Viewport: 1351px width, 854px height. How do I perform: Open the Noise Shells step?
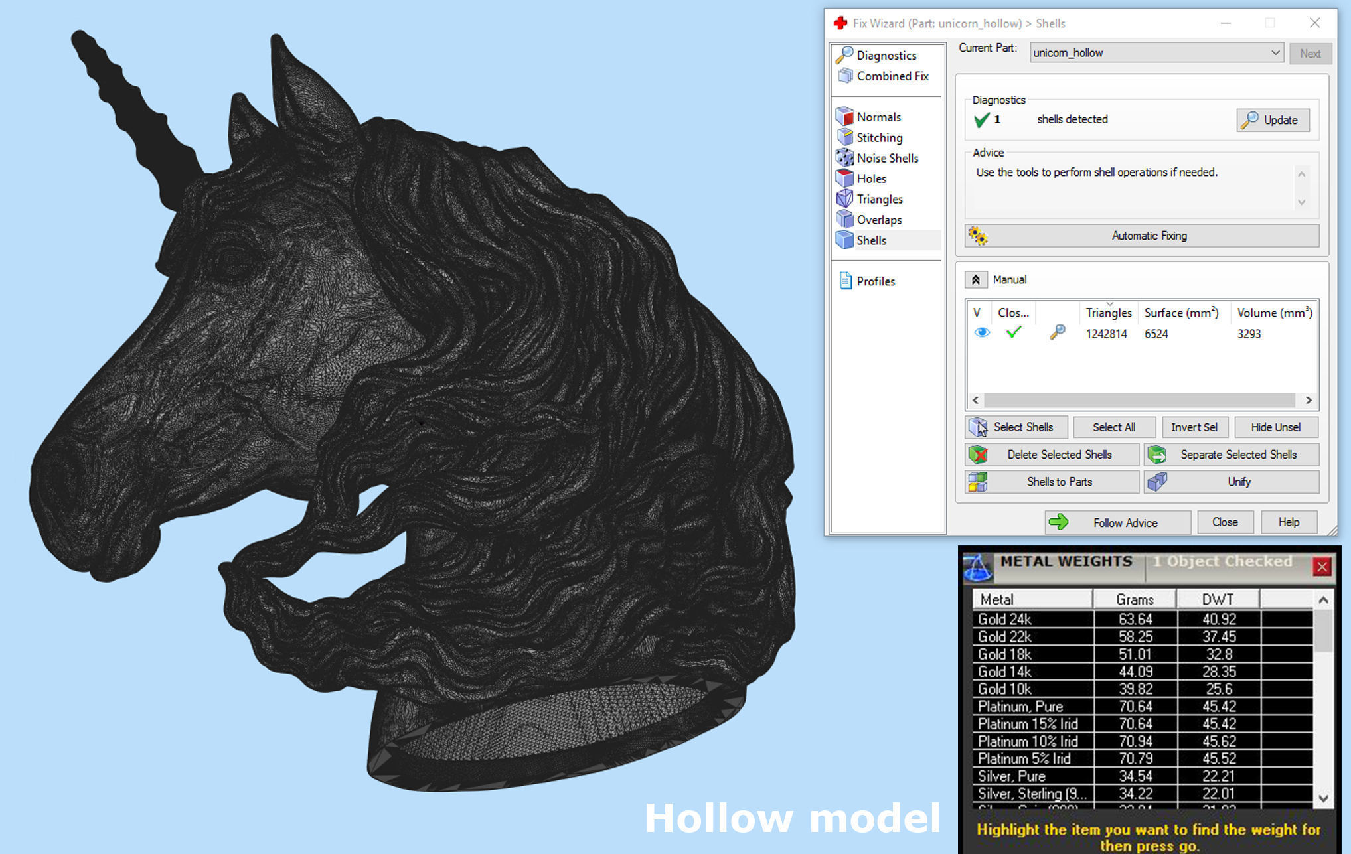(887, 159)
